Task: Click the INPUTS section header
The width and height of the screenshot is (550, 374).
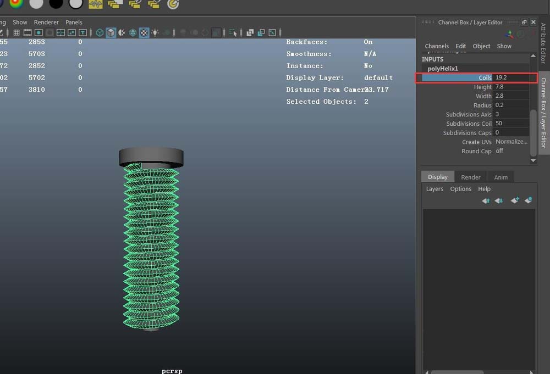Action: click(x=432, y=59)
